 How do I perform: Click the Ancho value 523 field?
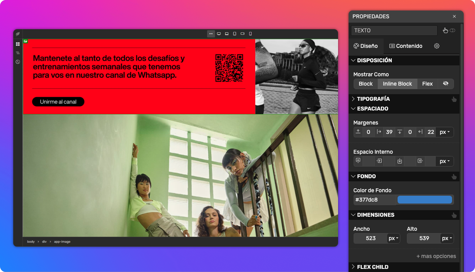[x=370, y=238]
